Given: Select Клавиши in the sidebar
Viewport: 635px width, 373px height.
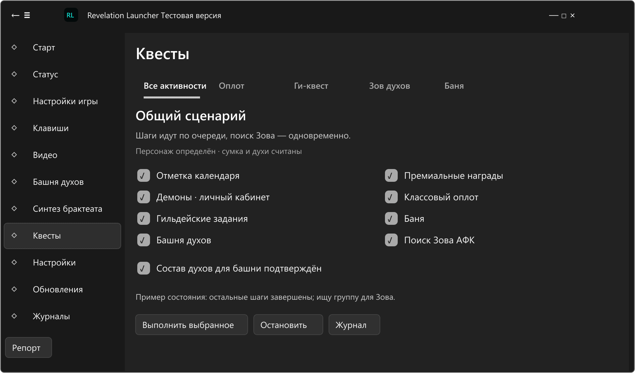Looking at the screenshot, I should (62, 128).
